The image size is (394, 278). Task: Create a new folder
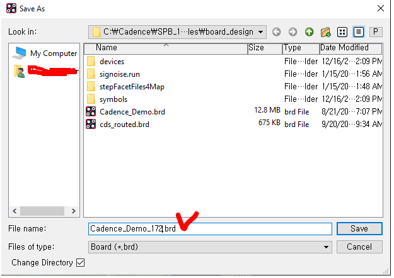pos(325,32)
